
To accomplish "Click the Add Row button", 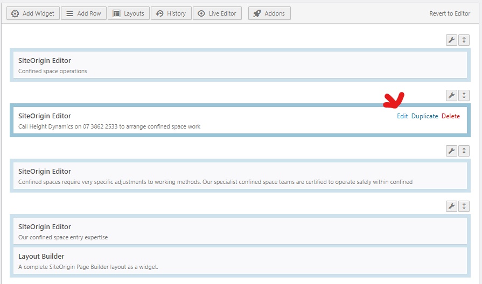I will point(83,13).
